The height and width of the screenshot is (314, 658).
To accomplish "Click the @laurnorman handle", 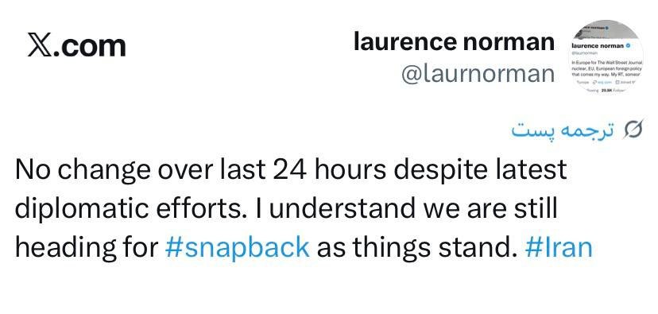I will point(478,74).
